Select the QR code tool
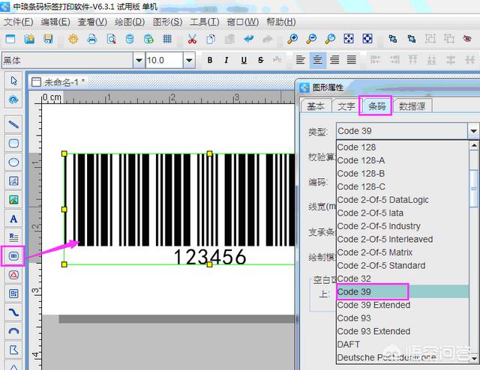Image resolution: width=480 pixels, height=370 pixels. tap(13, 294)
